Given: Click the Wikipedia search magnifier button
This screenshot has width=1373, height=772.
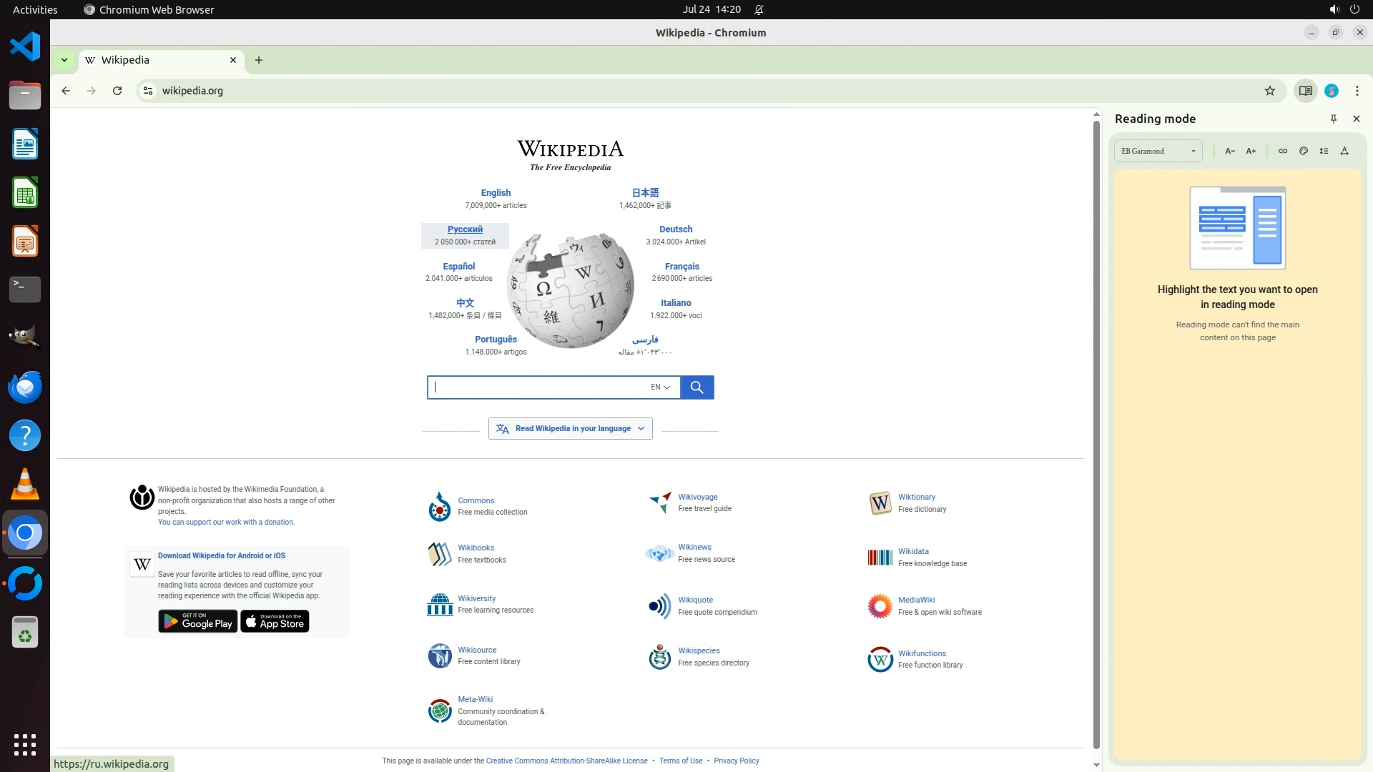Looking at the screenshot, I should click(x=697, y=387).
